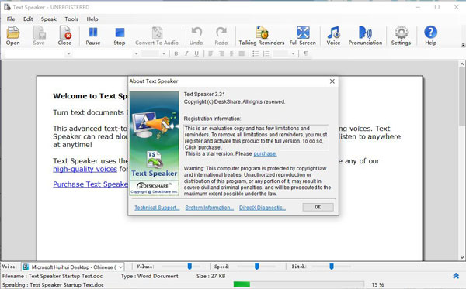Viewport: 466px width, 289px height.
Task: Expand the dropdown after list buttons
Action: (x=293, y=54)
